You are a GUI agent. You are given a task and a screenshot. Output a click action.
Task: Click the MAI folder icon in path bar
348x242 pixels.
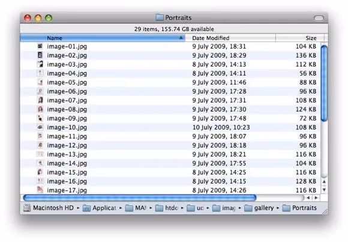129,208
